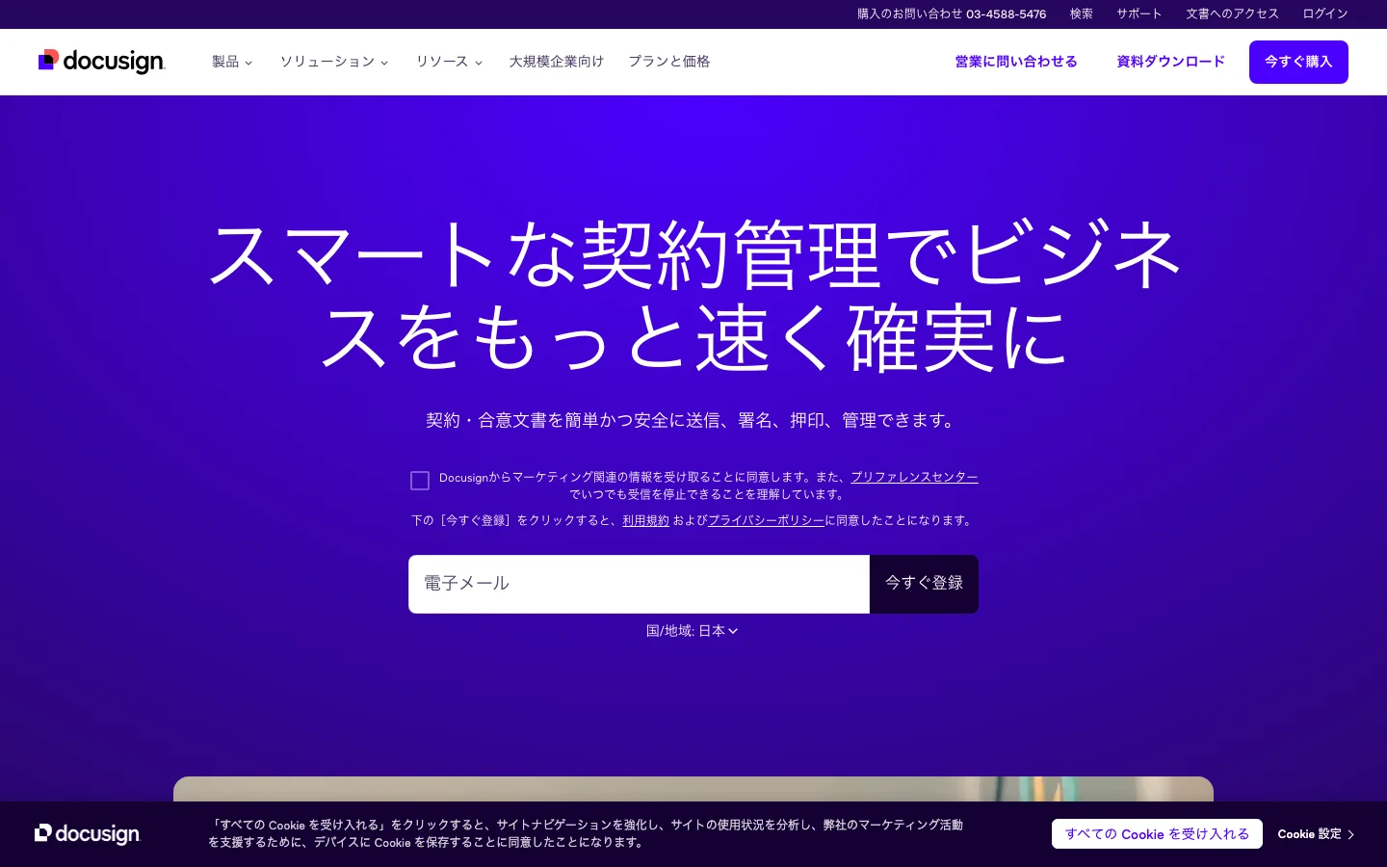Check the marketing consent checkbox
The image size is (1387, 867).
pyautogui.click(x=420, y=481)
